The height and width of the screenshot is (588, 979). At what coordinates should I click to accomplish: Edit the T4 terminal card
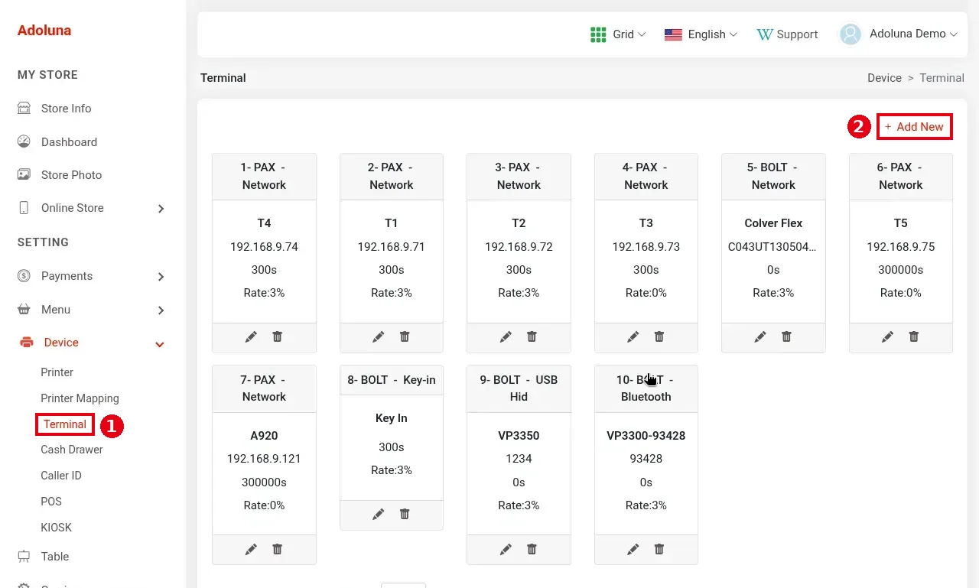coord(251,336)
